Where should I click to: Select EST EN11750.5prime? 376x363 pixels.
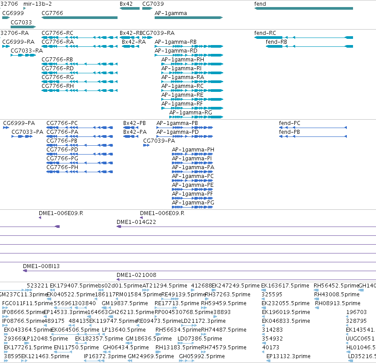(x=76, y=348)
